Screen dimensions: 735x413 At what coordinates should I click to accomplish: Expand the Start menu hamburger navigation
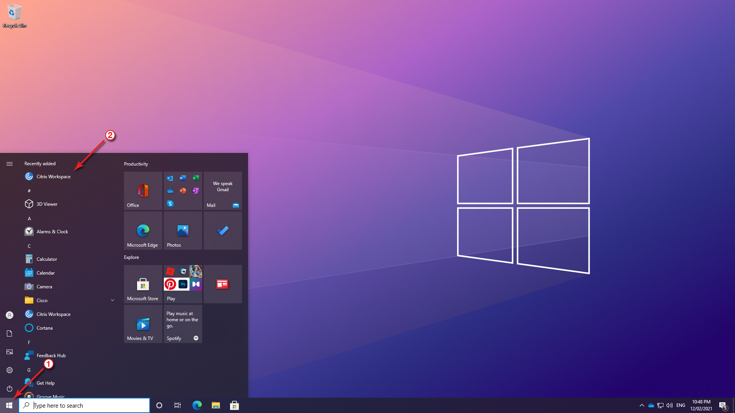(x=10, y=164)
